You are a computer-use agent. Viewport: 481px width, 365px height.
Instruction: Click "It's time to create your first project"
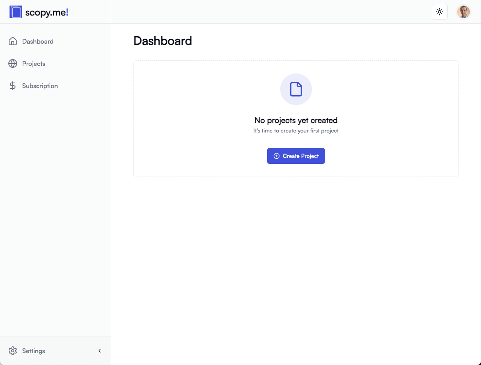click(296, 131)
